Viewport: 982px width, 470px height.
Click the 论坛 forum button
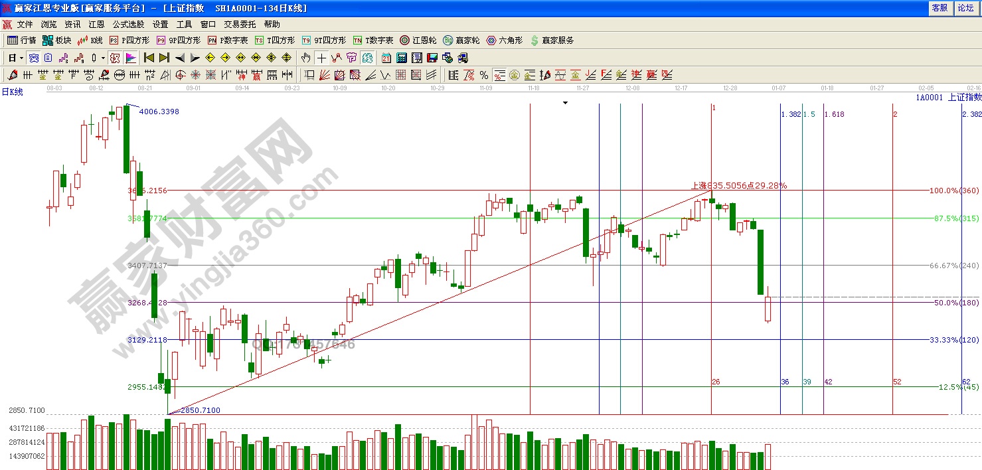click(965, 8)
